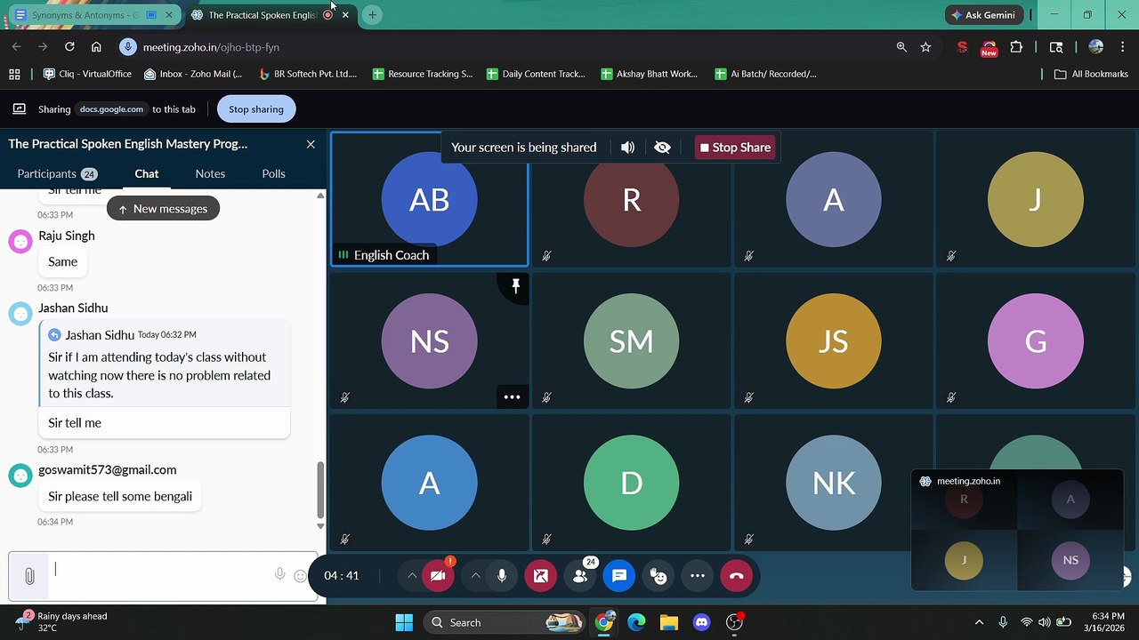Attach a file using the paperclip icon
The height and width of the screenshot is (640, 1139).
tap(29, 576)
